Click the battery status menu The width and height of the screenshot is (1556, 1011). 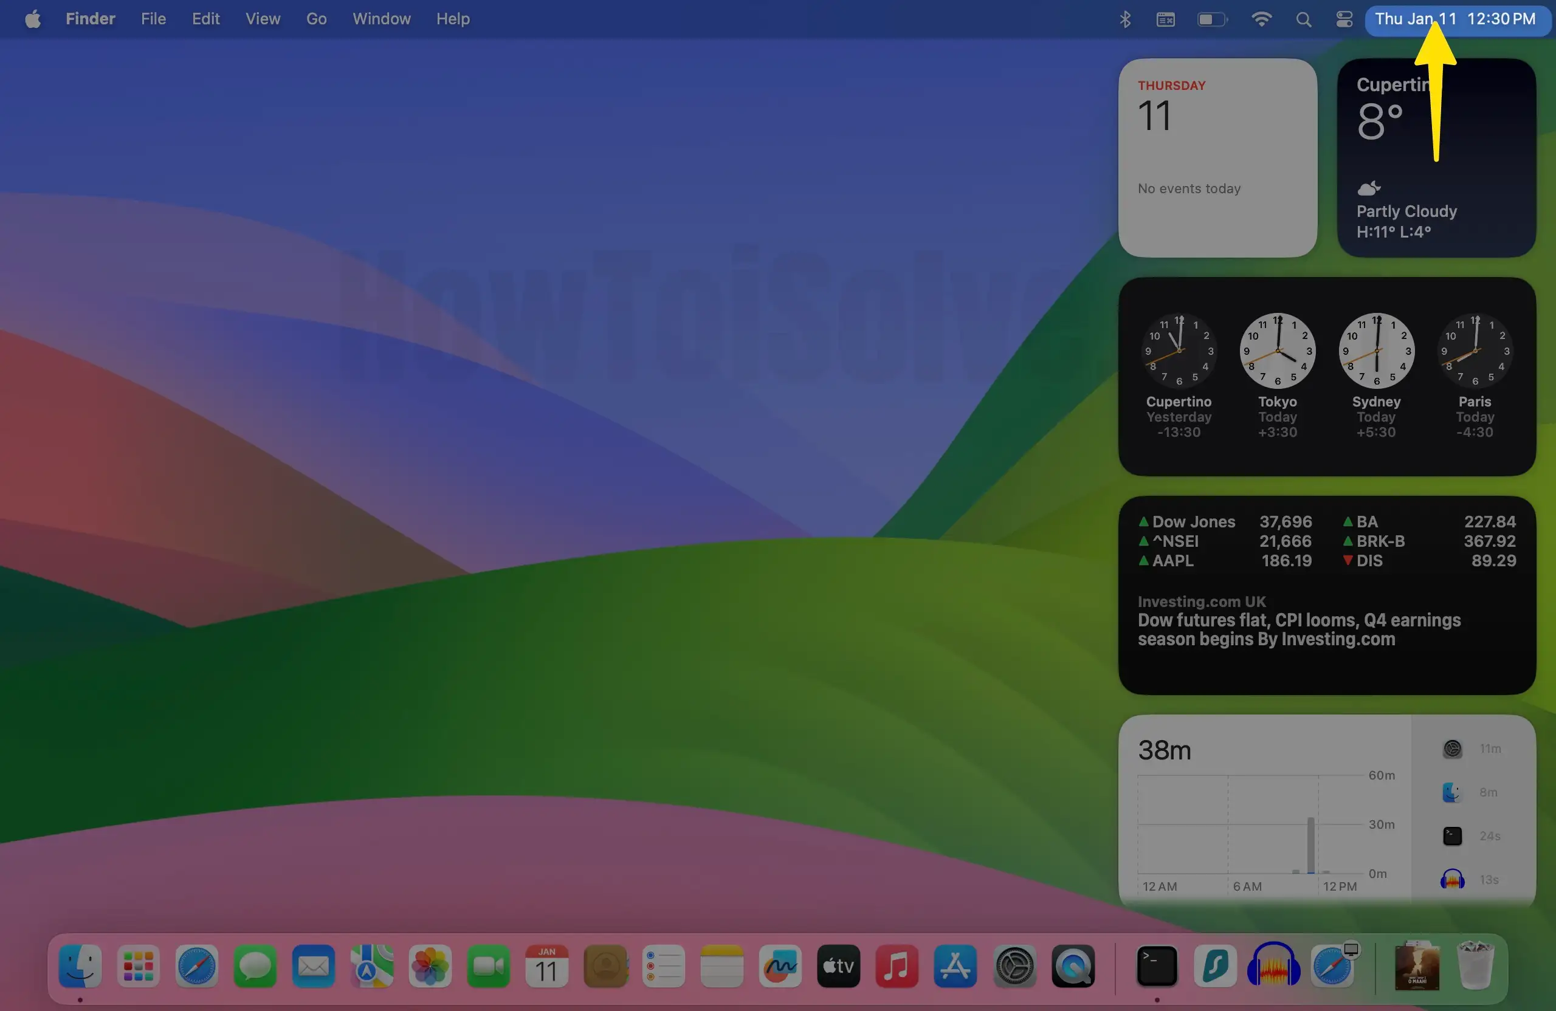1211,19
